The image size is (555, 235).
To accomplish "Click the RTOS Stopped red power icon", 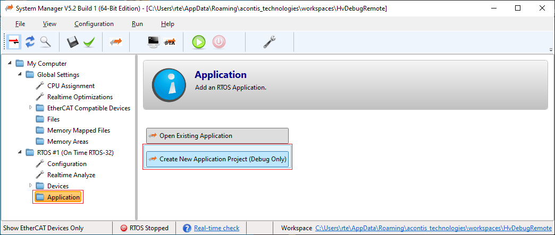I will pos(123,228).
